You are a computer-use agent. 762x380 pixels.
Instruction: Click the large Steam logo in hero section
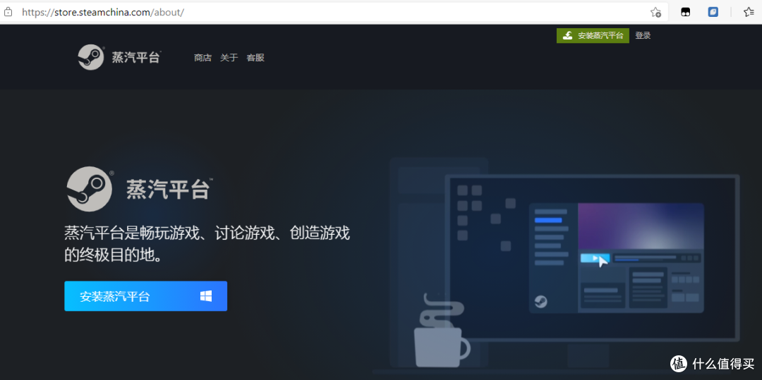90,189
